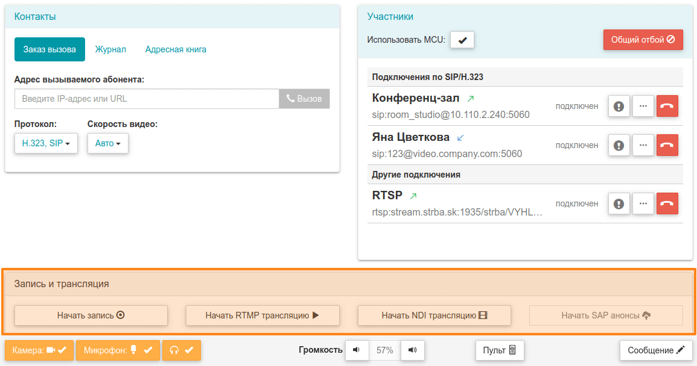Decrease volume with the quieter speaker icon
Screen dimensions: 697x366
coord(357,350)
